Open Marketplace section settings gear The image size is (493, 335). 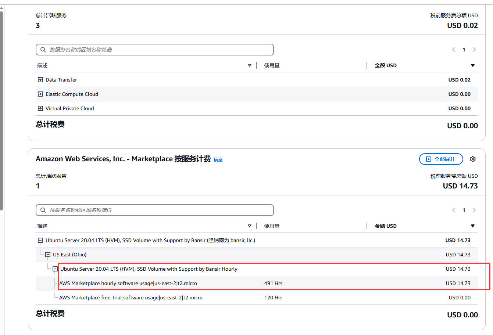pos(473,159)
